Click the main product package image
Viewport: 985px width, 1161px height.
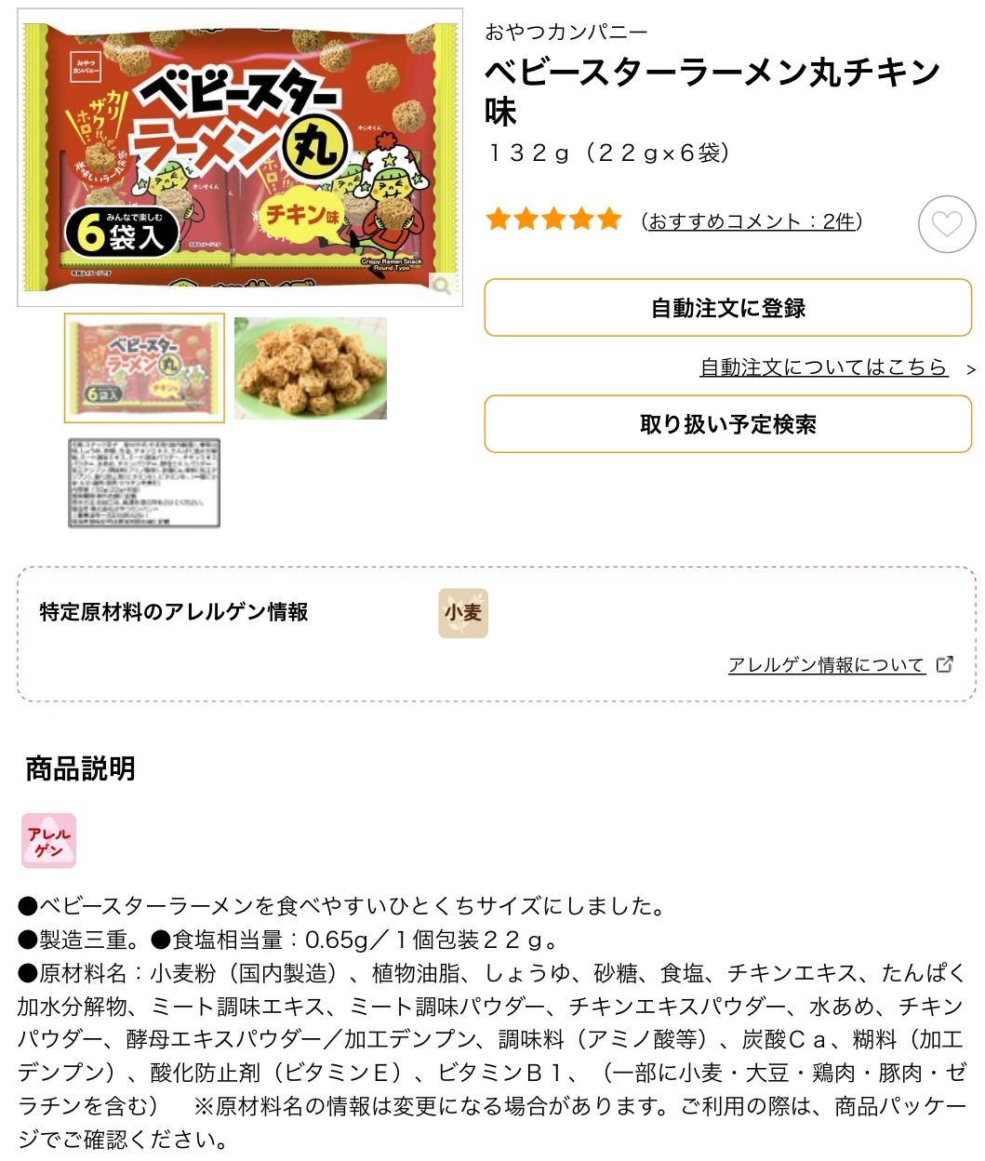(x=240, y=157)
